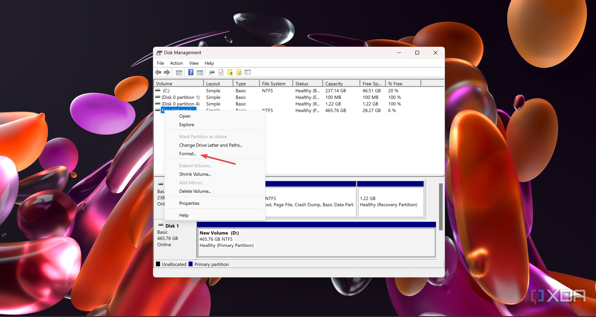Click the checklist view toolbar icon
This screenshot has width=596, height=317.
pyautogui.click(x=248, y=73)
